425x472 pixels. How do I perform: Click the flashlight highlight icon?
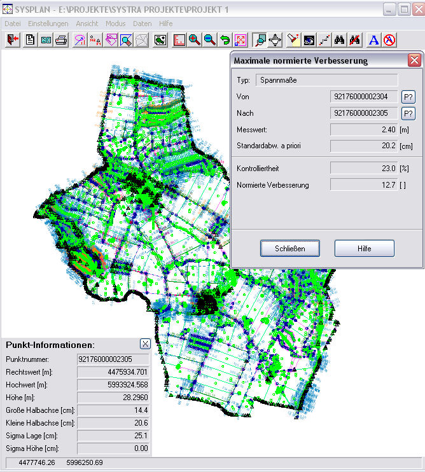tap(293, 40)
